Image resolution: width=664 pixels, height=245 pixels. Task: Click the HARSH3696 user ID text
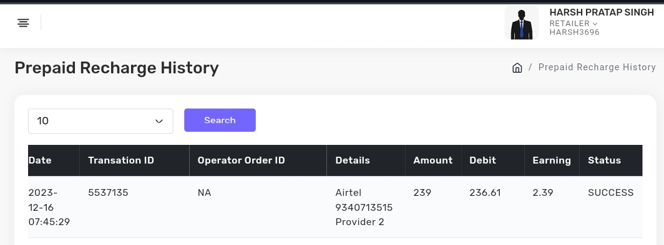[x=574, y=32]
